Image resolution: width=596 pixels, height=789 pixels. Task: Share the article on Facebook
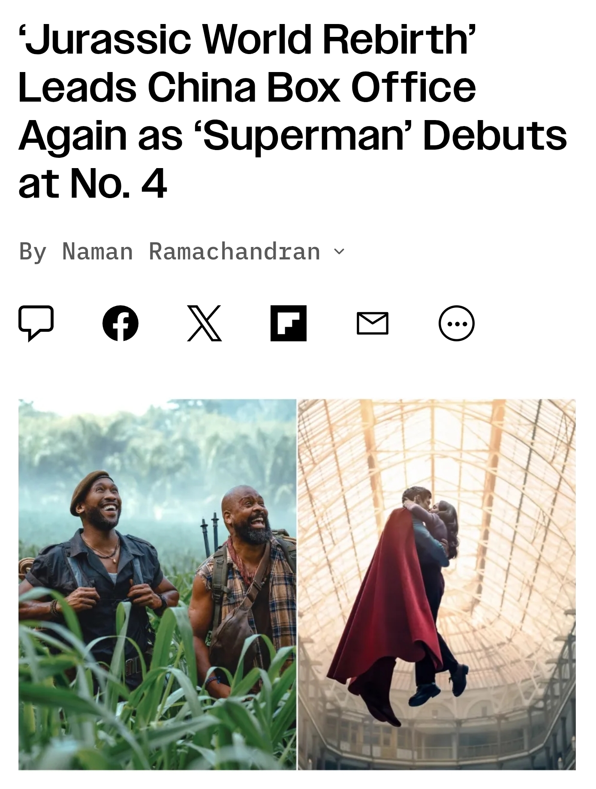point(120,323)
